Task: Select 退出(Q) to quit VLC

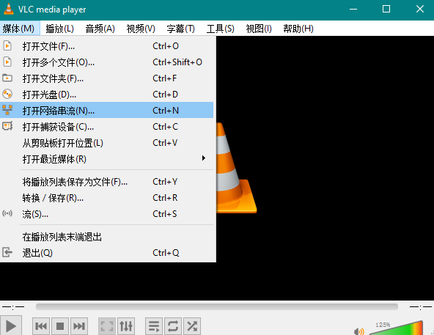Action: (x=107, y=252)
